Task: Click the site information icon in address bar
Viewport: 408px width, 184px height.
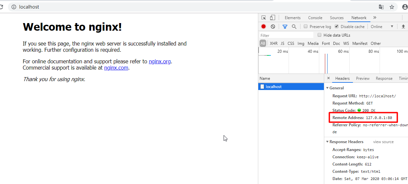Action: pos(14,7)
